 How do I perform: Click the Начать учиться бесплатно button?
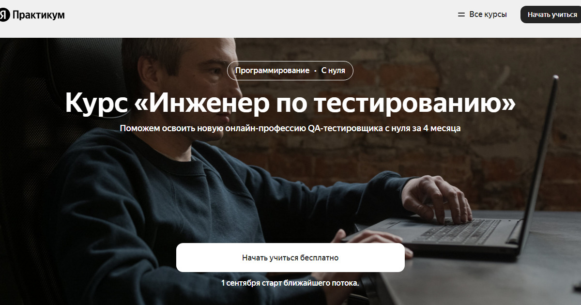290,258
